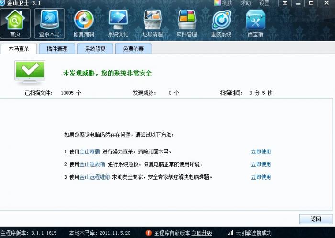
Task: Close the 金山卫士 window
Action: click(327, 3)
